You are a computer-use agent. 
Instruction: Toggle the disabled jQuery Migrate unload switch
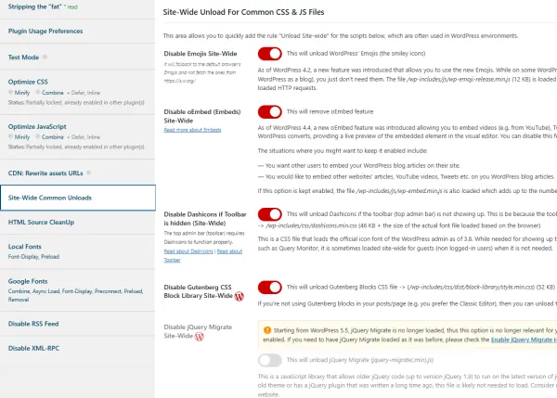tap(269, 359)
